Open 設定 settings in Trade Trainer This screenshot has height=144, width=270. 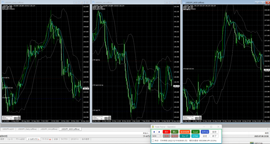tap(205, 136)
